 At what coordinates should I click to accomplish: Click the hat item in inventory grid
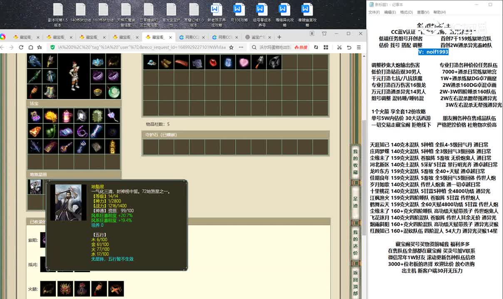150,63
